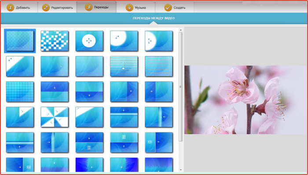Image resolution: width=308 pixels, height=175 pixels.
Task: Choose the fine white grid mosaic transition
Action: click(159, 66)
